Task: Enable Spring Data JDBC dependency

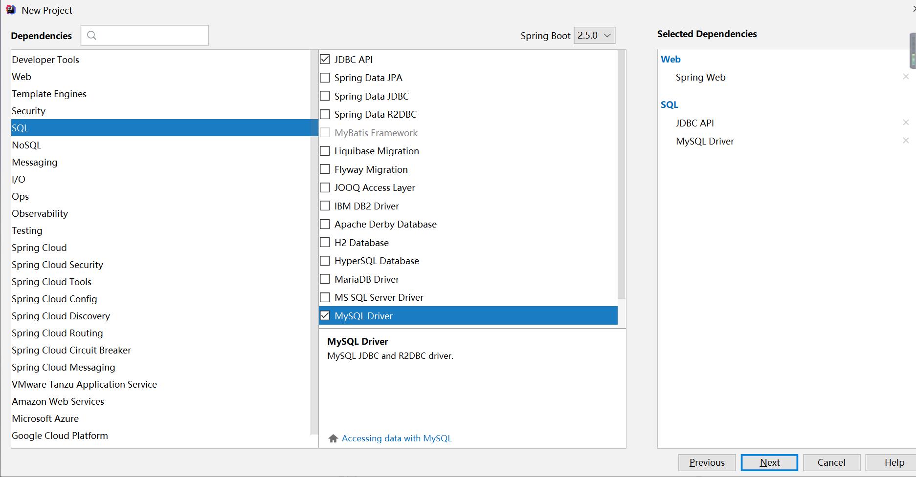Action: 325,96
